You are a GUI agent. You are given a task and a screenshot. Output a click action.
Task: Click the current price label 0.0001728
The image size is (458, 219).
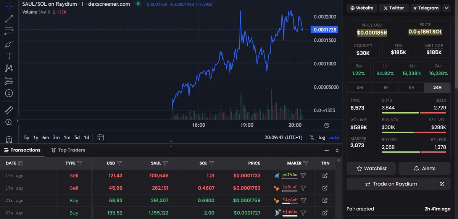(x=324, y=30)
